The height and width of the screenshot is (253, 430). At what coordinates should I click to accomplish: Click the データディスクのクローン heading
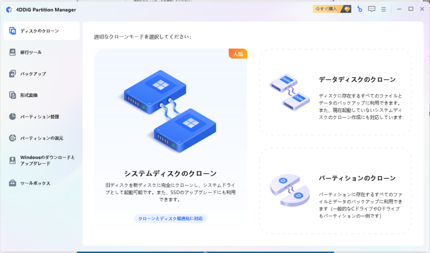(357, 79)
